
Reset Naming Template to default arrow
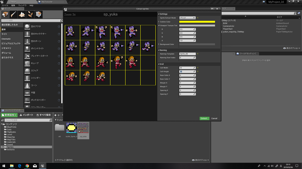click(198, 54)
